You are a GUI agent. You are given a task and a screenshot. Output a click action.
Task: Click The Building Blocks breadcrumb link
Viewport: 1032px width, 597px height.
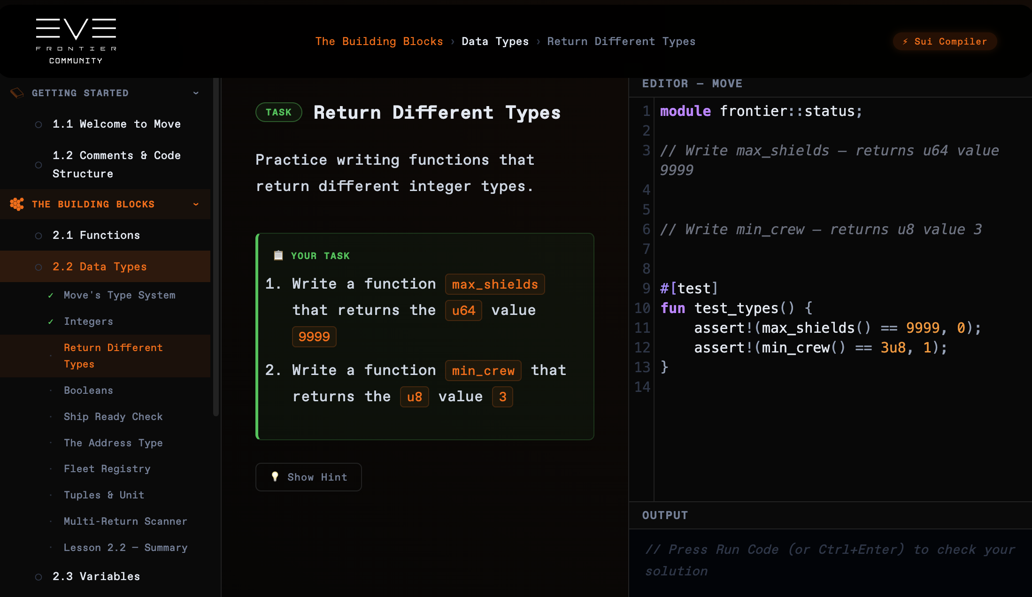(379, 41)
